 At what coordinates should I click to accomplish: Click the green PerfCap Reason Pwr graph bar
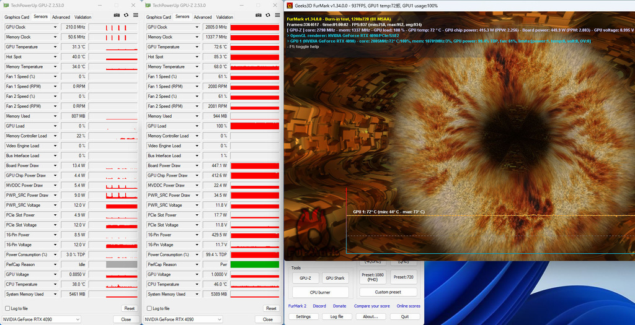click(x=255, y=265)
